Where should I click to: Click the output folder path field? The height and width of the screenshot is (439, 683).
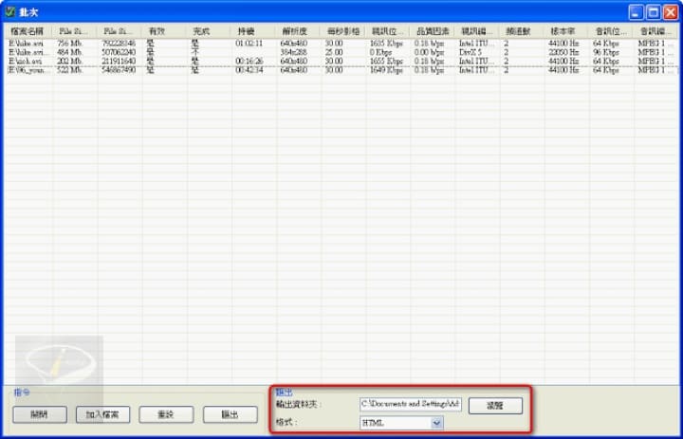pos(410,404)
